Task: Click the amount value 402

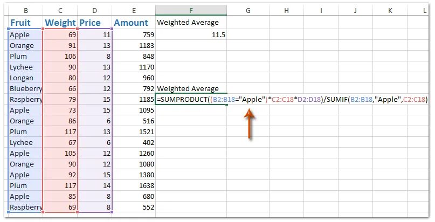Action: 134,142
